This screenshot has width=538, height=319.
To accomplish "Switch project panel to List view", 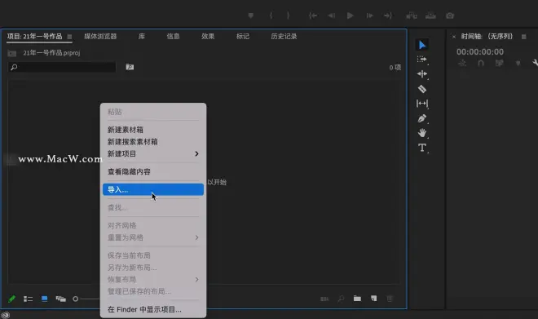I will point(29,299).
